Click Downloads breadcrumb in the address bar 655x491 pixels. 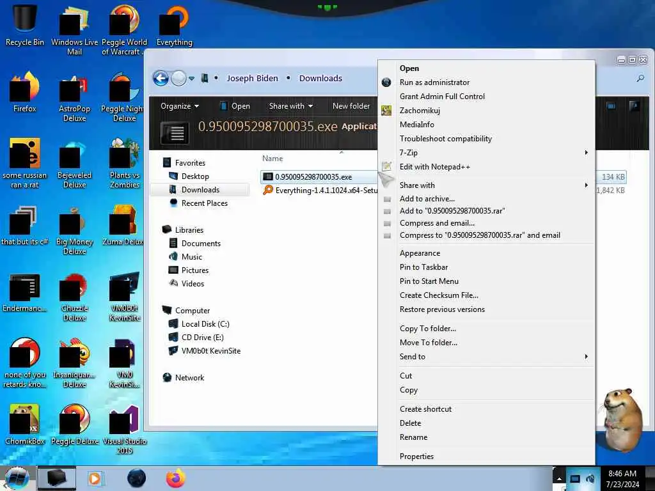320,78
